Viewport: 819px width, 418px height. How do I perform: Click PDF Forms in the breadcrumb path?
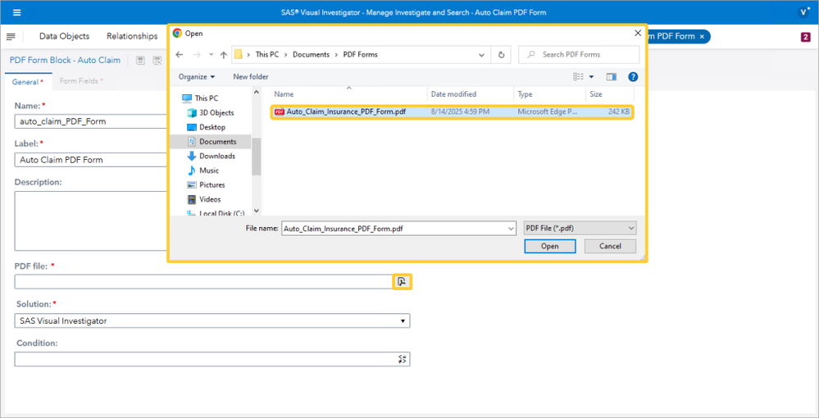(360, 54)
